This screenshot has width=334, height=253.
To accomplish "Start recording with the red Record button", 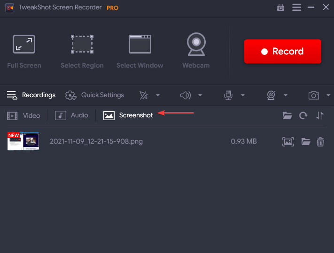I will (282, 52).
